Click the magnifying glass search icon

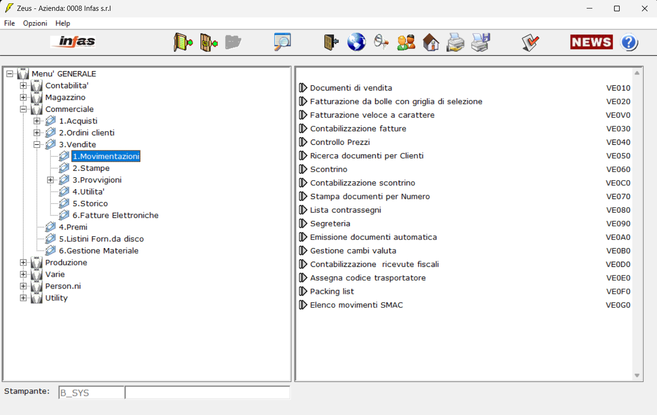point(282,42)
